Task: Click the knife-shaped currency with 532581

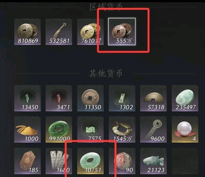Action: [59, 32]
